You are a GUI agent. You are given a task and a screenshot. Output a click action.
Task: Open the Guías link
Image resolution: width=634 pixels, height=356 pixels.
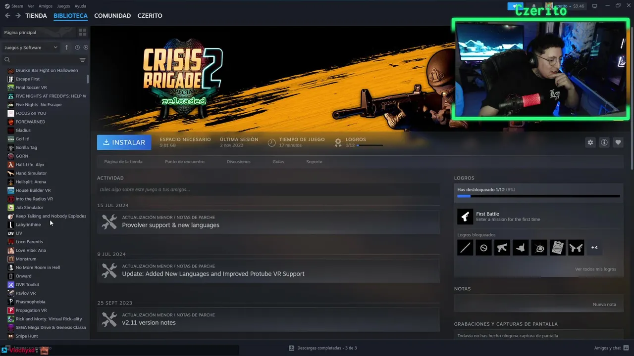tap(278, 162)
